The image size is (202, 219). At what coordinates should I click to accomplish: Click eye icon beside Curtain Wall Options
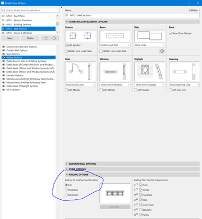click(4, 50)
